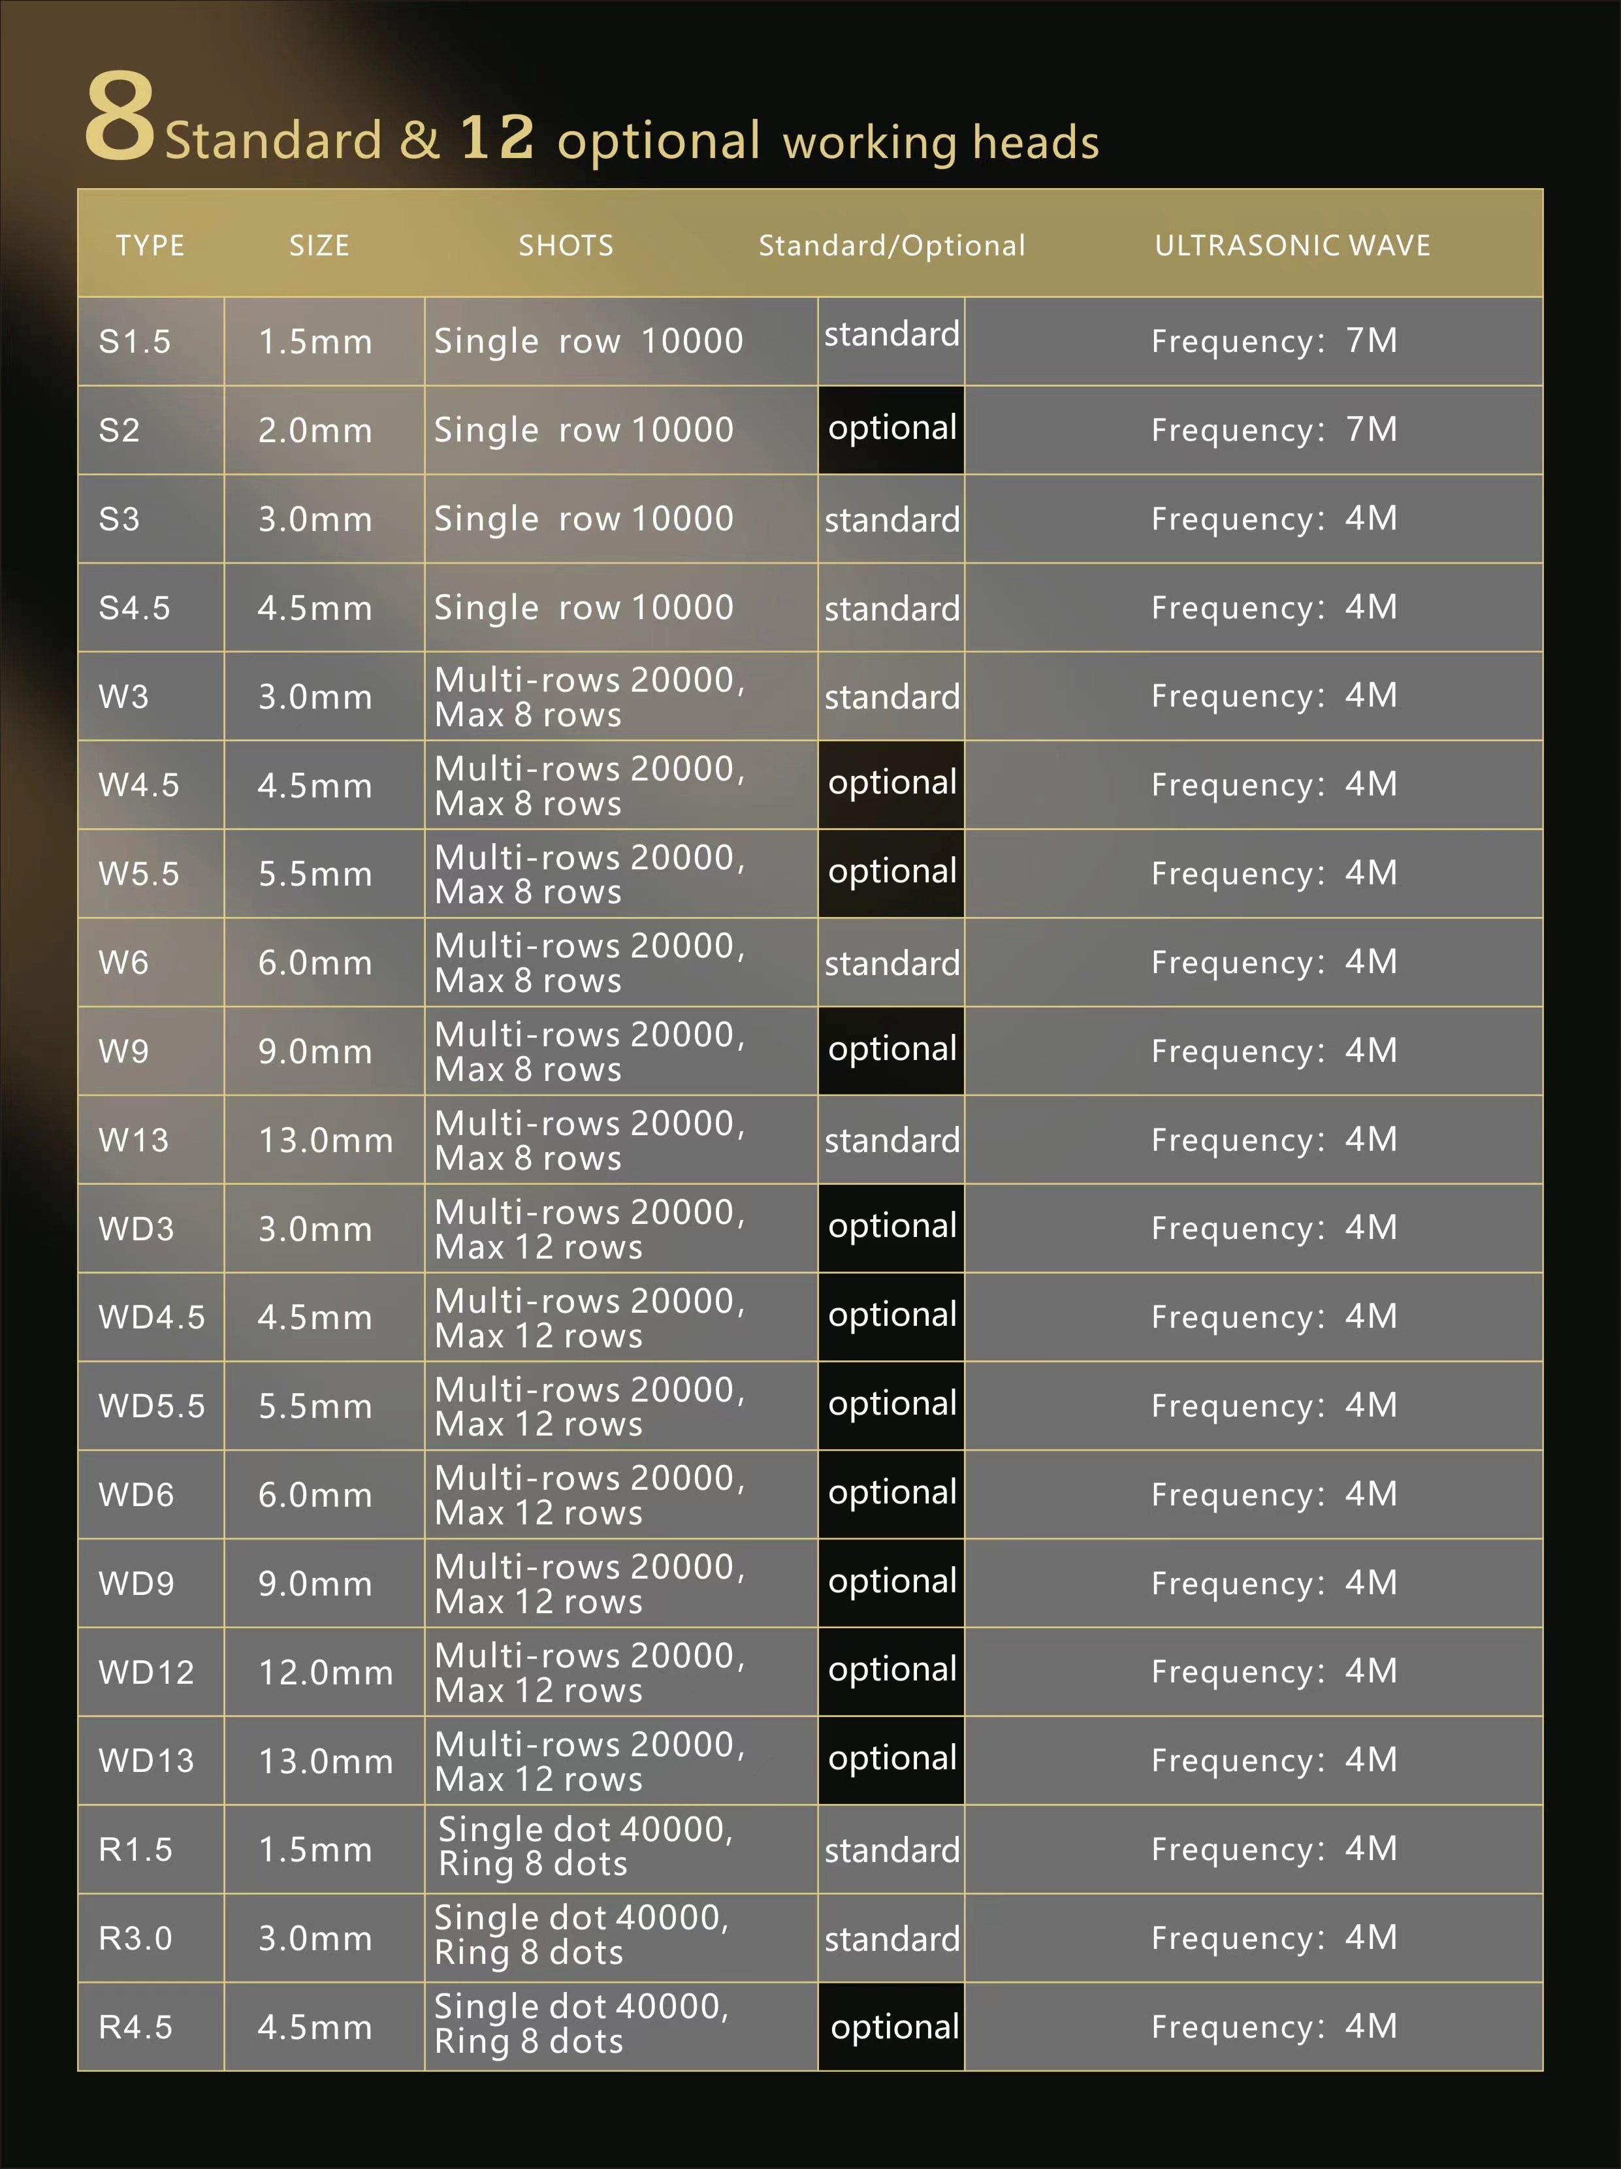Select the ULTRASONIC WAVE header

(1292, 245)
